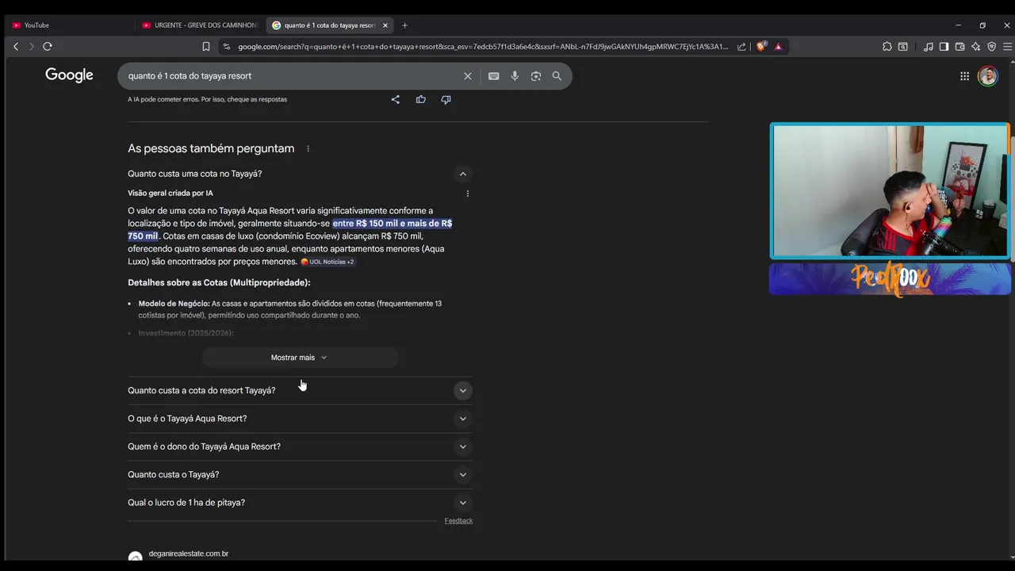
Task: Bookmark this page using the bookmark icon
Action: coord(206,47)
